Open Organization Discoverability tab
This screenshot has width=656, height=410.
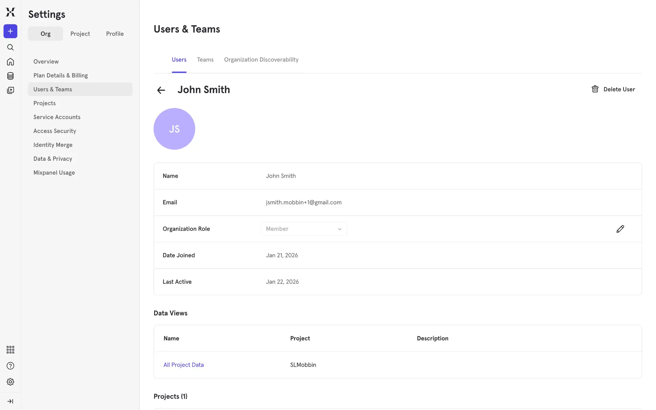tap(261, 60)
